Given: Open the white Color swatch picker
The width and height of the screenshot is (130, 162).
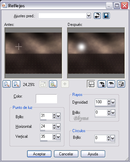Looking at the screenshot, I should pos(46,99).
